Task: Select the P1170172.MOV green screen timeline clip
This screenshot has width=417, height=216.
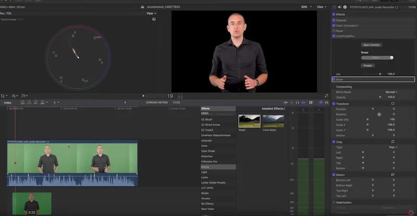Action: 72,163
